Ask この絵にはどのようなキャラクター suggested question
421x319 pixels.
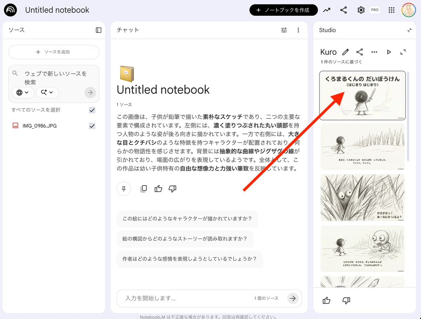coord(187,219)
